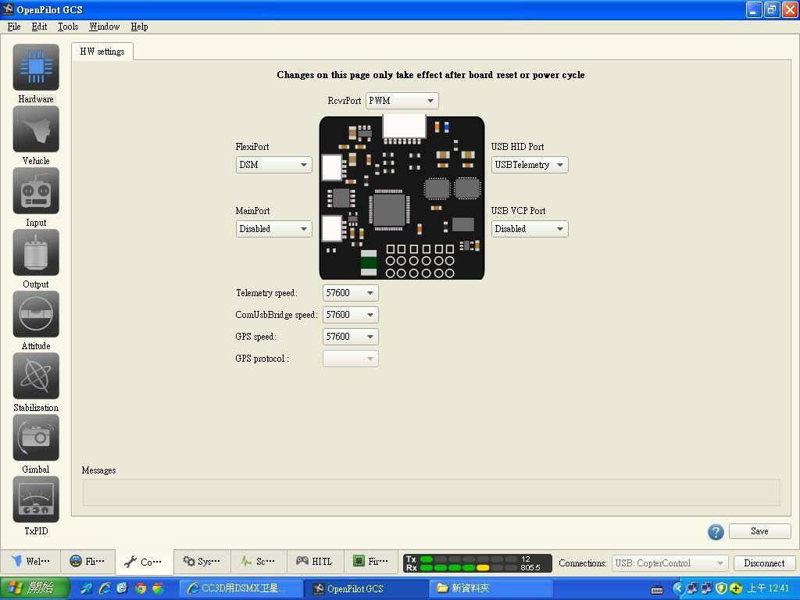Viewport: 800px width, 600px height.
Task: Open the ComUsbBridge speed dropdown
Action: [x=351, y=315]
